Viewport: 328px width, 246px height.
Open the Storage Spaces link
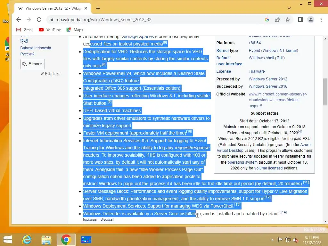[x=138, y=37]
